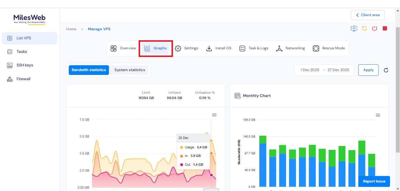Viewport: 400px width, 191px height.
Task: Switch to System statistics view
Action: [130, 70]
